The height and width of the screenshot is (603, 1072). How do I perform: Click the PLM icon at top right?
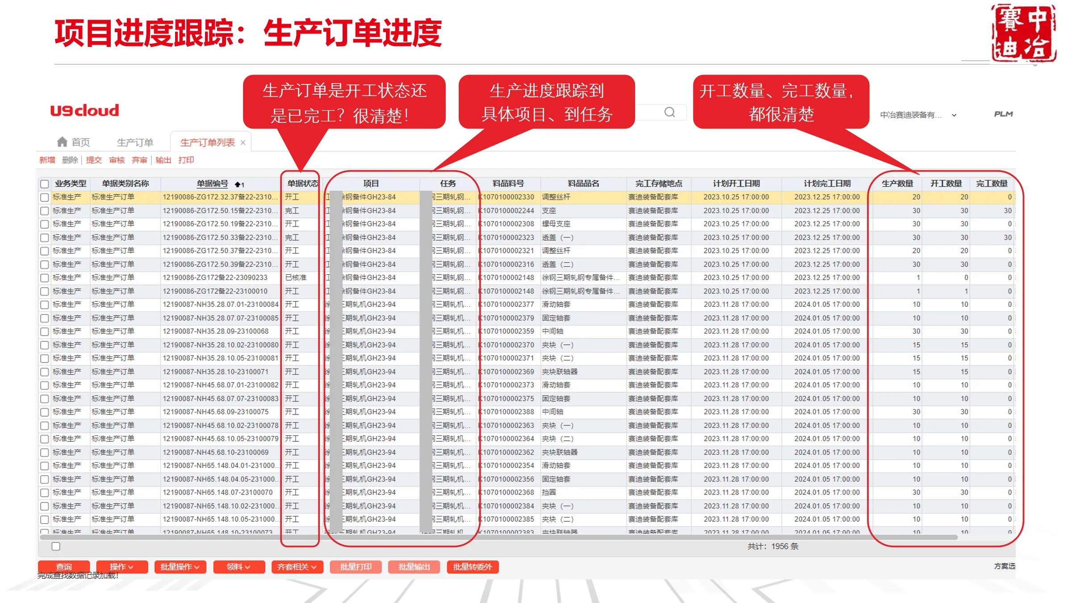coord(1003,114)
